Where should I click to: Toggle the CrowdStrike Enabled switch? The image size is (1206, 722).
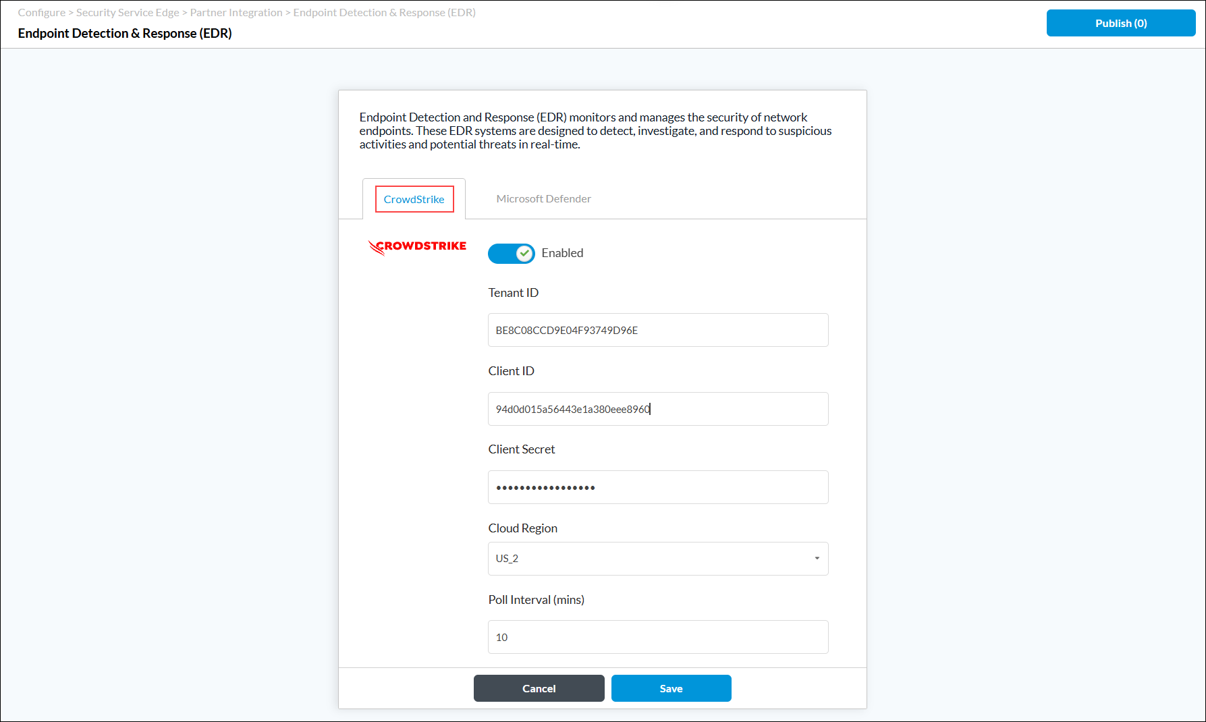(x=511, y=253)
